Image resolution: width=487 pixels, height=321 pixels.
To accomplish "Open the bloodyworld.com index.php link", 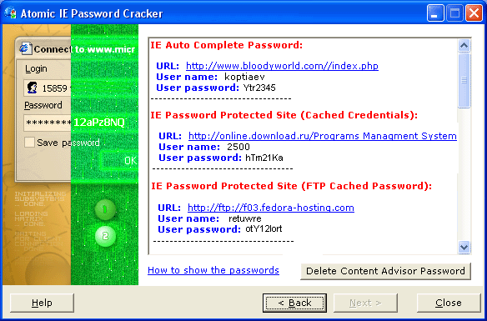I will click(x=282, y=66).
